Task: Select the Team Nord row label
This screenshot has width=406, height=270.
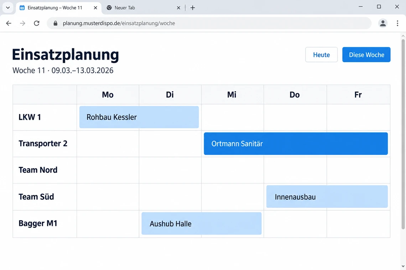Action: (x=38, y=170)
